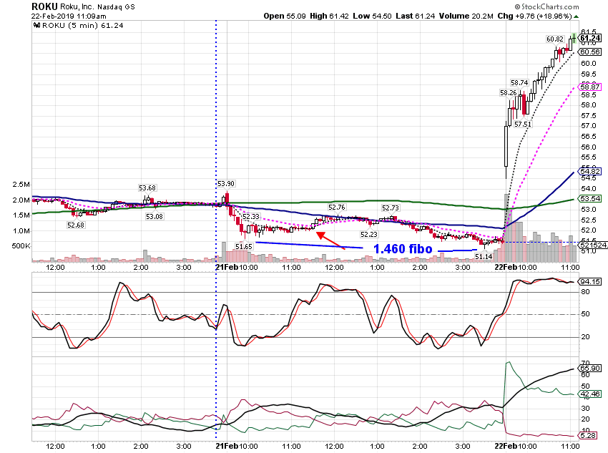608x453 pixels.
Task: Click the 57.51 pullback price label
Action: [523, 125]
